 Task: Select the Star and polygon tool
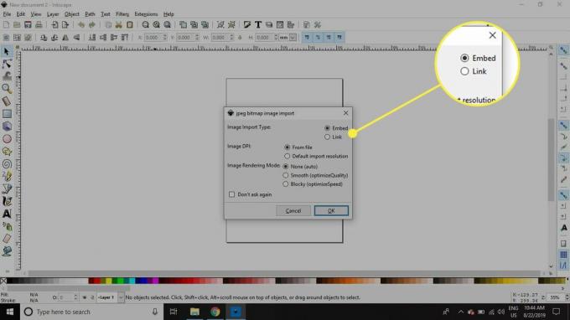(7, 151)
